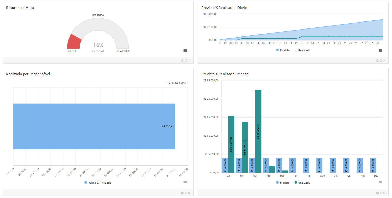Toggle Realizado series in the Diário chart legend
The height and width of the screenshot is (198, 392).
(302, 50)
